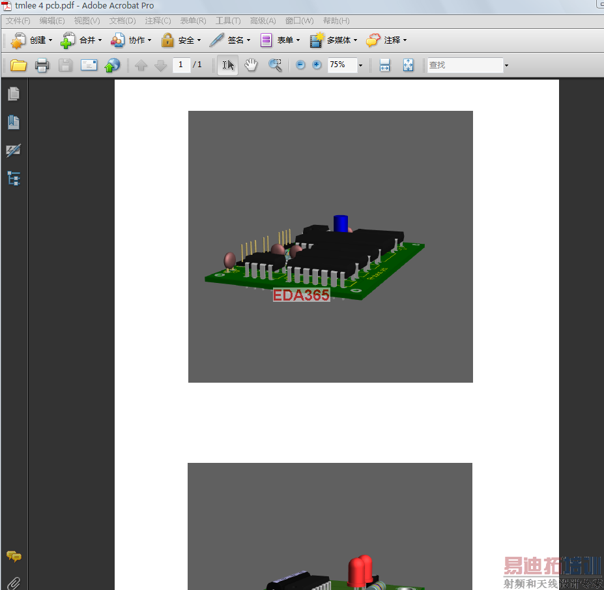This screenshot has height=590, width=604.
Task: Click the fit width scrolling icon
Action: pyautogui.click(x=385, y=65)
